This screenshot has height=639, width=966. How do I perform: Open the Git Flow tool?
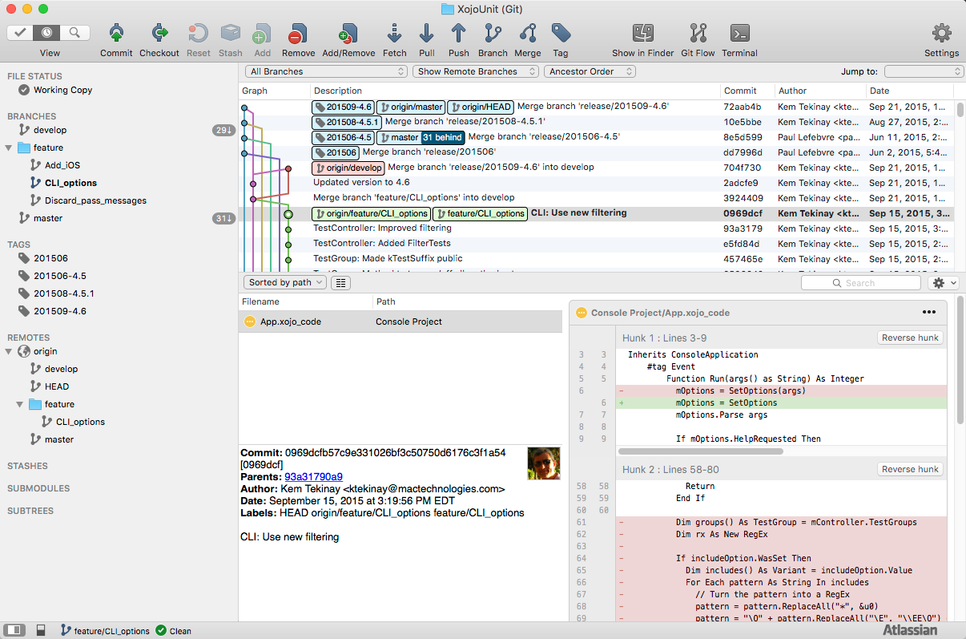point(698,33)
